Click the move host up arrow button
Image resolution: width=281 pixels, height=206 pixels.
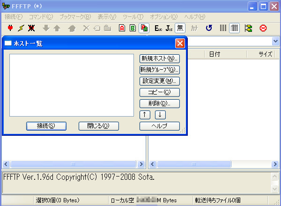coord(145,115)
